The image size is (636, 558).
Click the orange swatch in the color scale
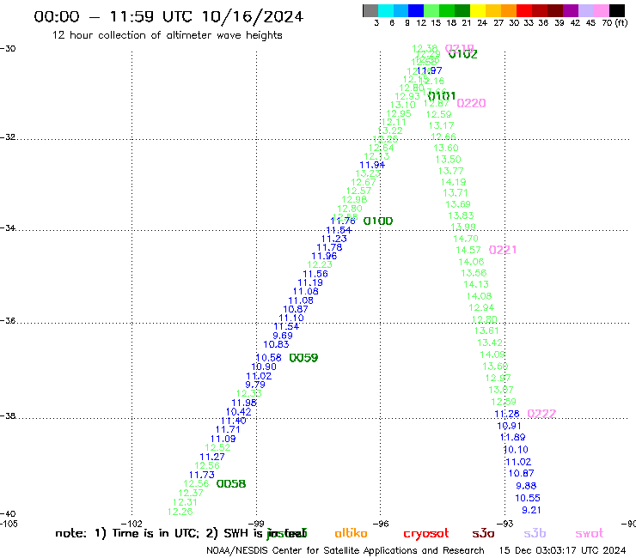pos(509,10)
